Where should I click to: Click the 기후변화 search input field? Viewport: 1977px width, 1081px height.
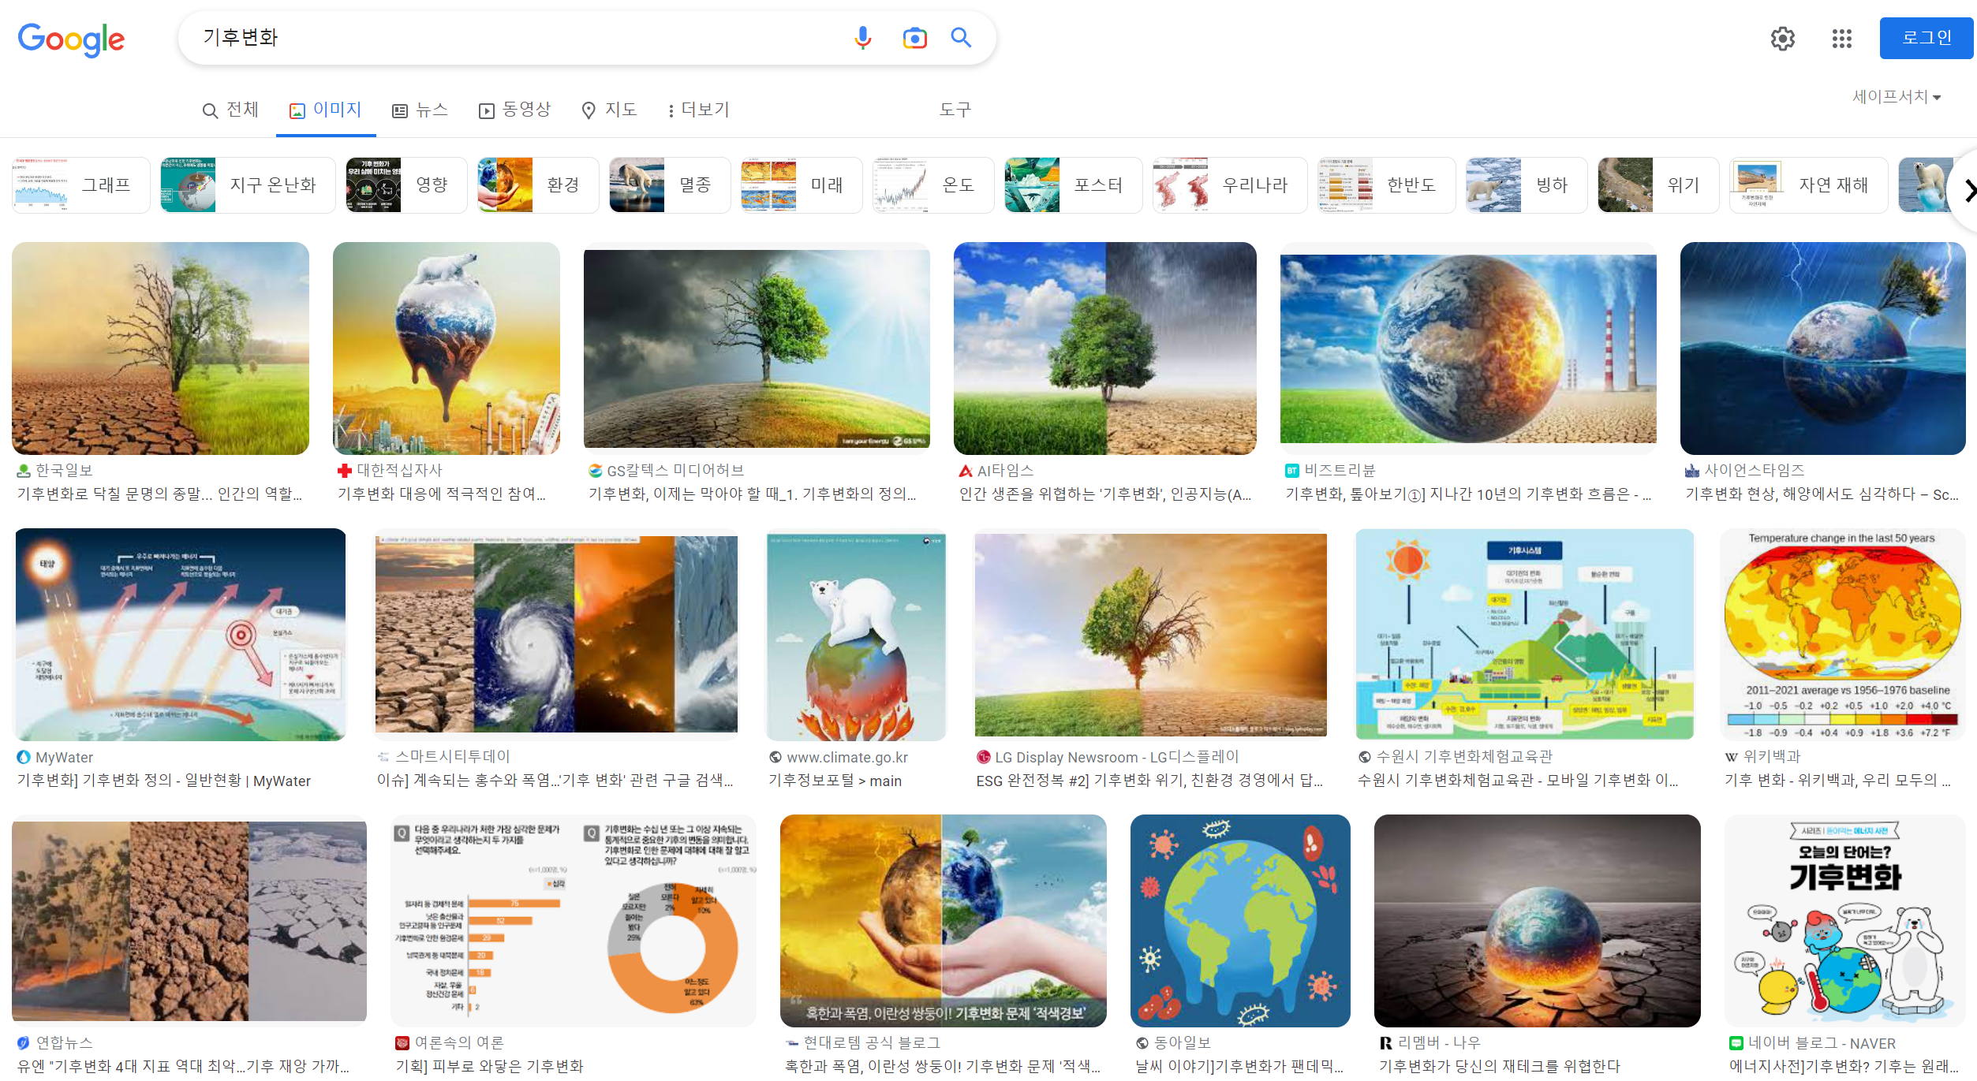[513, 38]
